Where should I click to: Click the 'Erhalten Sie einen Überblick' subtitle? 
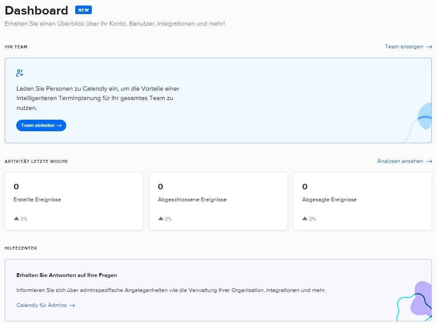pos(115,24)
